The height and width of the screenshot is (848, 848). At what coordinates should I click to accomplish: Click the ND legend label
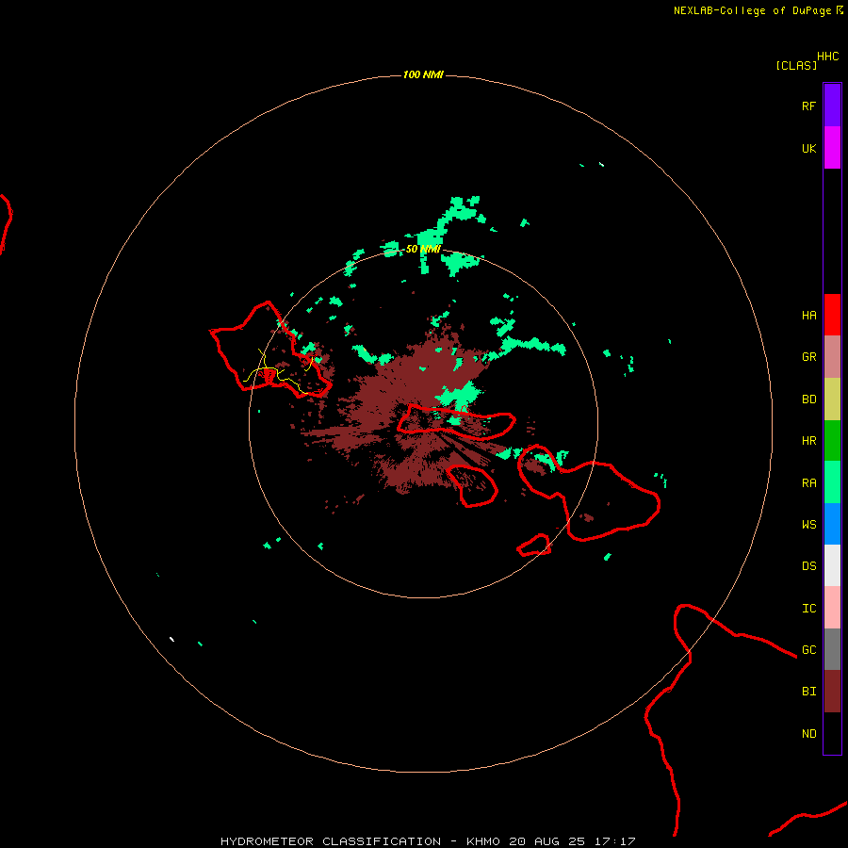pos(808,734)
